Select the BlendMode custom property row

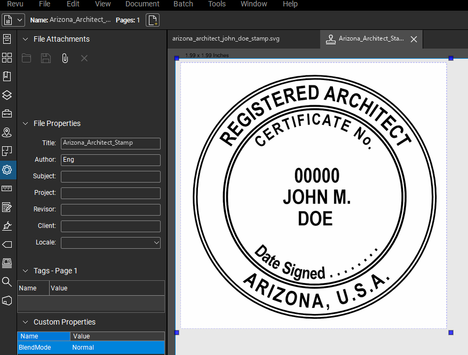click(x=91, y=348)
